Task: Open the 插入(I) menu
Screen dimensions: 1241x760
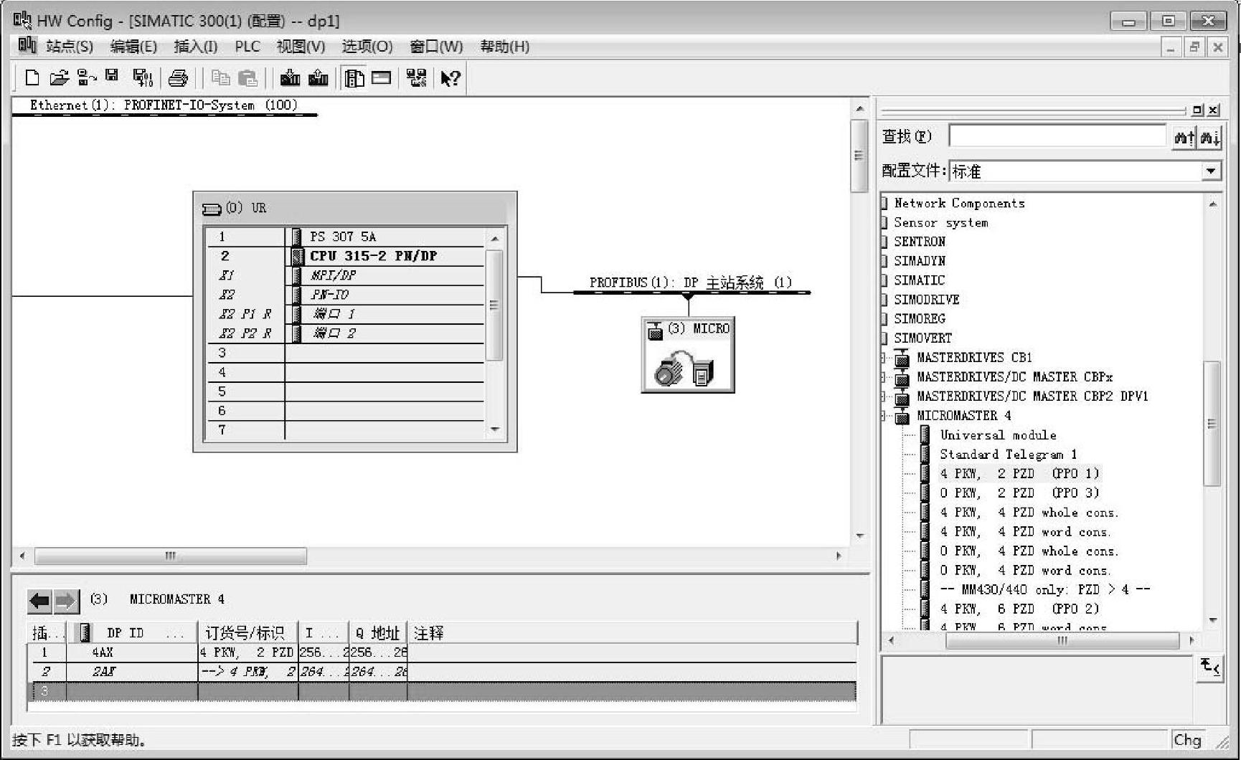Action: point(195,47)
